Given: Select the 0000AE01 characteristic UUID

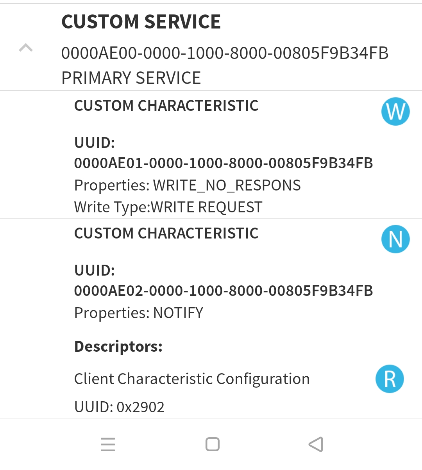Looking at the screenshot, I should coord(224,163).
